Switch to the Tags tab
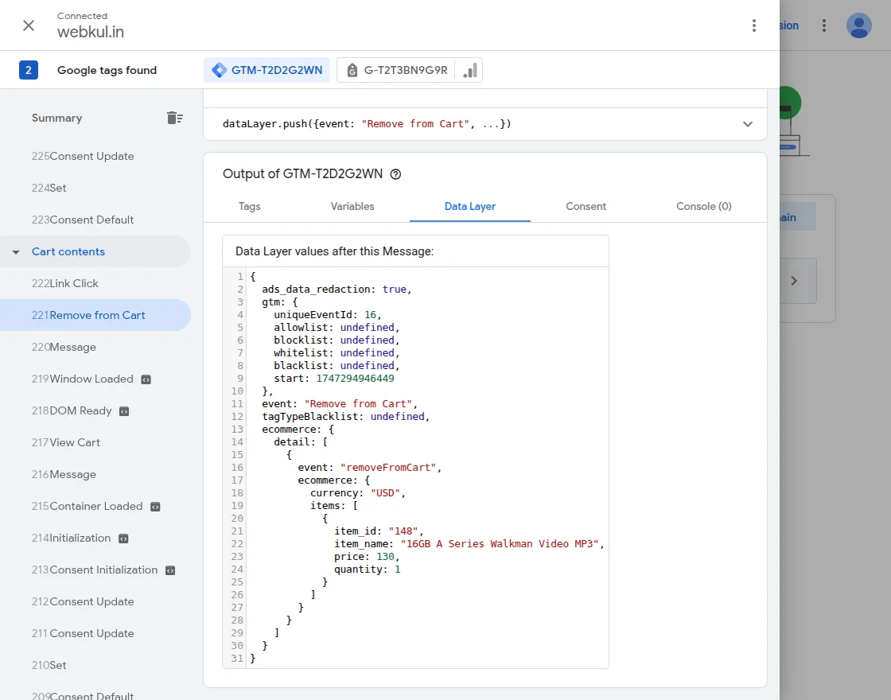 click(x=249, y=206)
